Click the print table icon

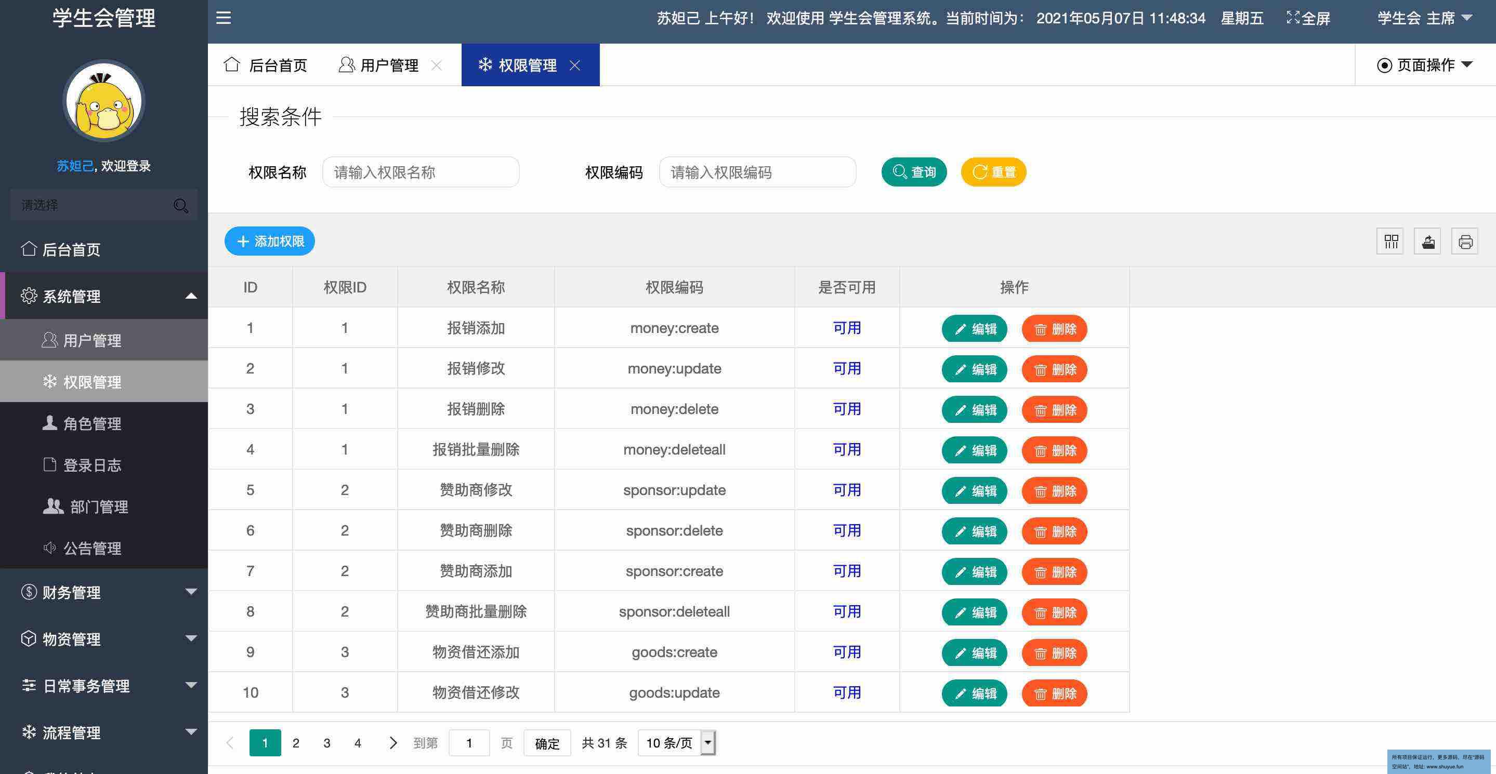click(x=1465, y=242)
